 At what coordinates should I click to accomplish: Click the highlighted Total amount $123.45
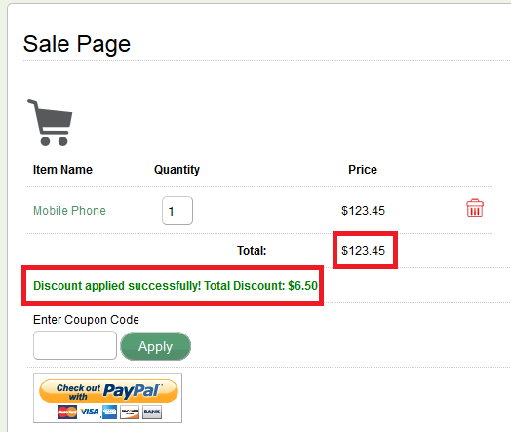pos(363,251)
